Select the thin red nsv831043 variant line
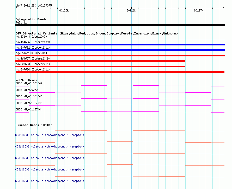Image resolution: width=232 pixels, height=189 pixels. (120, 39)
